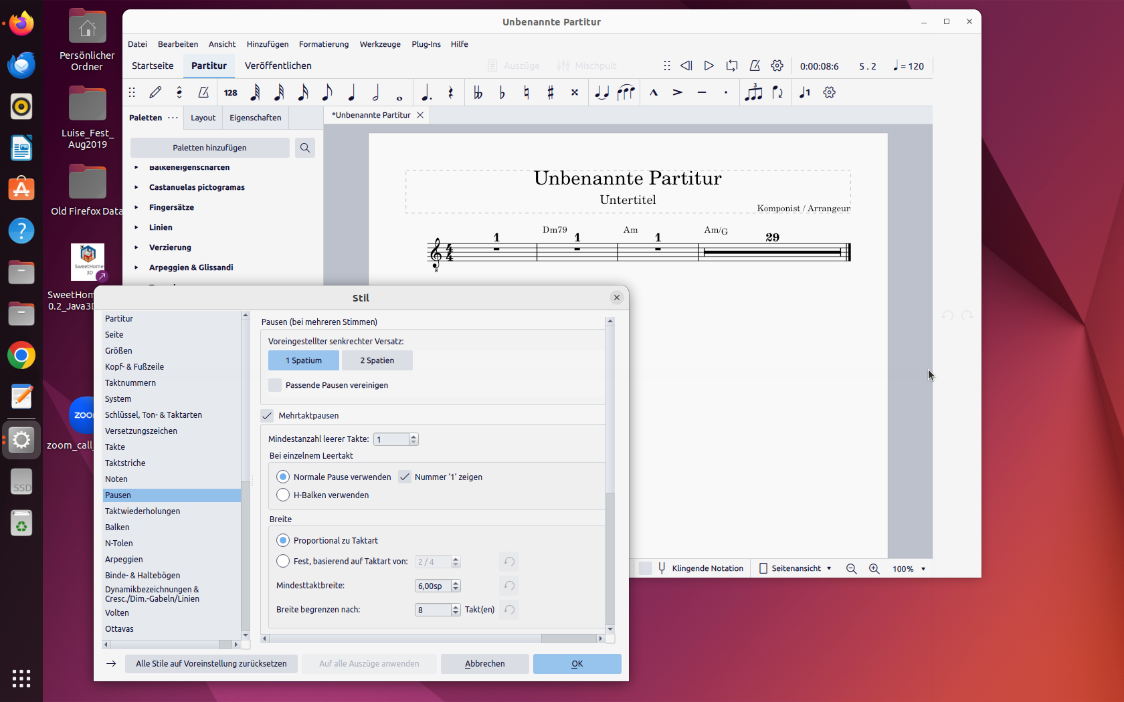Choose the 64th note duration
Screen dimensions: 1124x702
[x=255, y=92]
